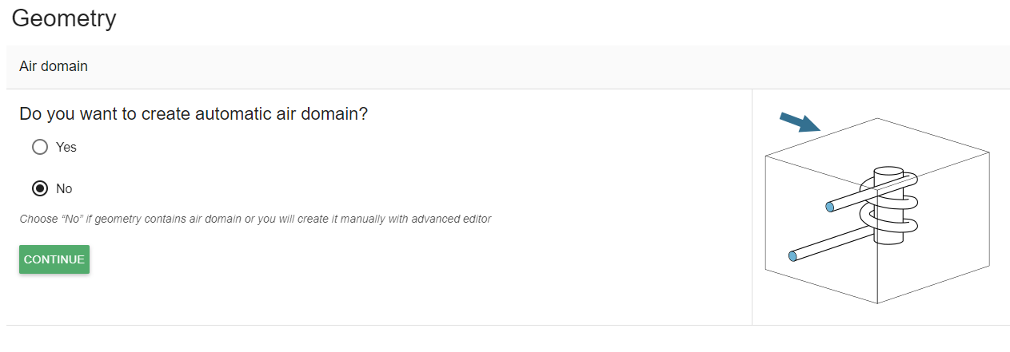Click the "Yes" option label text
This screenshot has height=352, width=1010.
pyautogui.click(x=66, y=148)
